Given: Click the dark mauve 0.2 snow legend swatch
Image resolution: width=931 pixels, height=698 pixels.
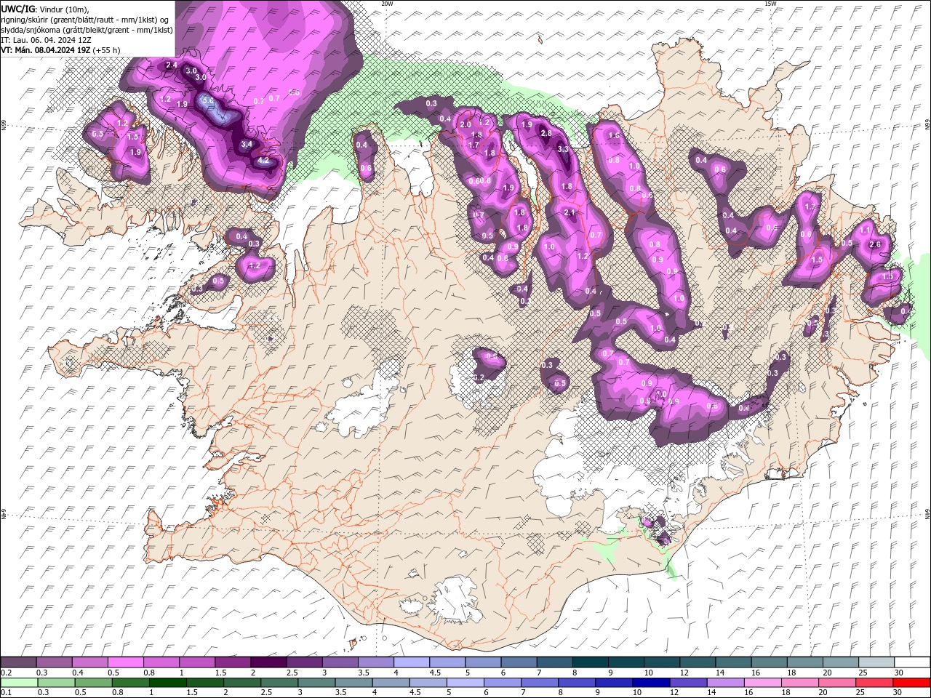Looking at the screenshot, I should pos(18,662).
